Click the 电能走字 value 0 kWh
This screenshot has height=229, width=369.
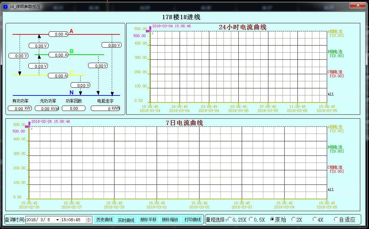pyautogui.click(x=105, y=108)
